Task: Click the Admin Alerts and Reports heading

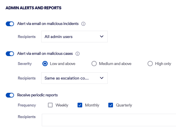Action: click(33, 8)
